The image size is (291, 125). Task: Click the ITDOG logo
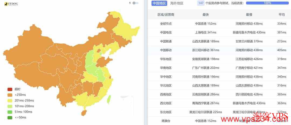pyautogui.click(x=12, y=4)
